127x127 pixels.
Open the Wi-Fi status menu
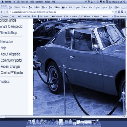coord(89,2)
